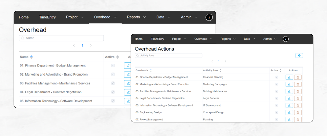The width and height of the screenshot is (327, 136).
Task: Edit the Building Maintenance row
Action: tap(289, 91)
